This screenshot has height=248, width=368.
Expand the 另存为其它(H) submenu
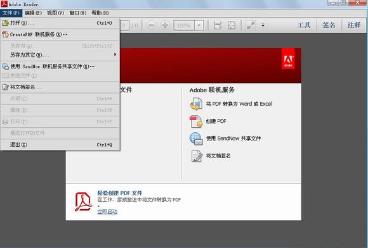point(60,55)
